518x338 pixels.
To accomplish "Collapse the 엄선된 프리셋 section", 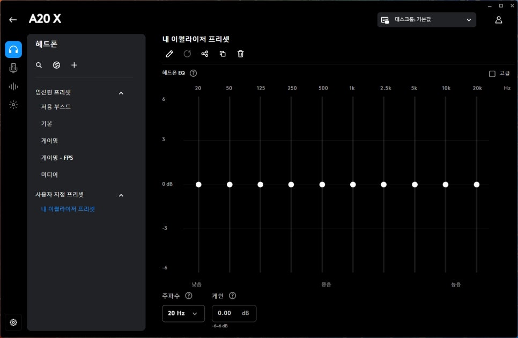I will [x=121, y=93].
